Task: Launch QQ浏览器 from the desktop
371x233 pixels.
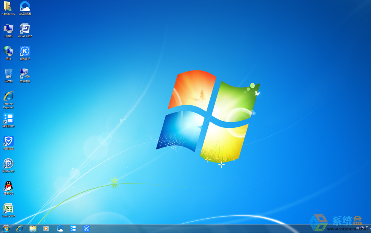Action: 25,8
